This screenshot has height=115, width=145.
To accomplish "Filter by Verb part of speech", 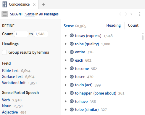I will click(6, 100).
